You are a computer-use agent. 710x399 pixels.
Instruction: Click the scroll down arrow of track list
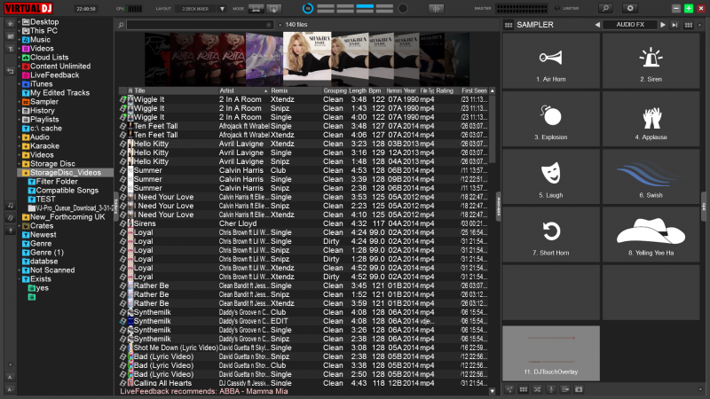pyautogui.click(x=493, y=391)
